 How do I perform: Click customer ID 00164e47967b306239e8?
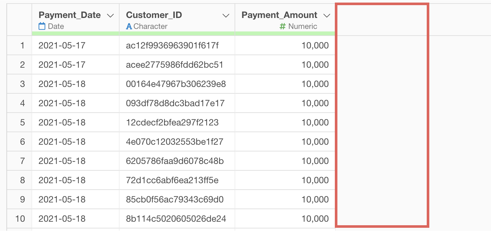[176, 84]
